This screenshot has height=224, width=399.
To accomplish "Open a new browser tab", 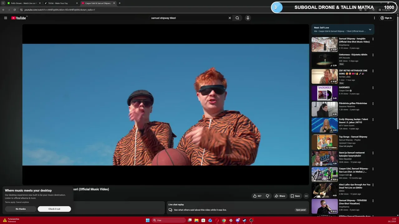I will click(120, 3).
